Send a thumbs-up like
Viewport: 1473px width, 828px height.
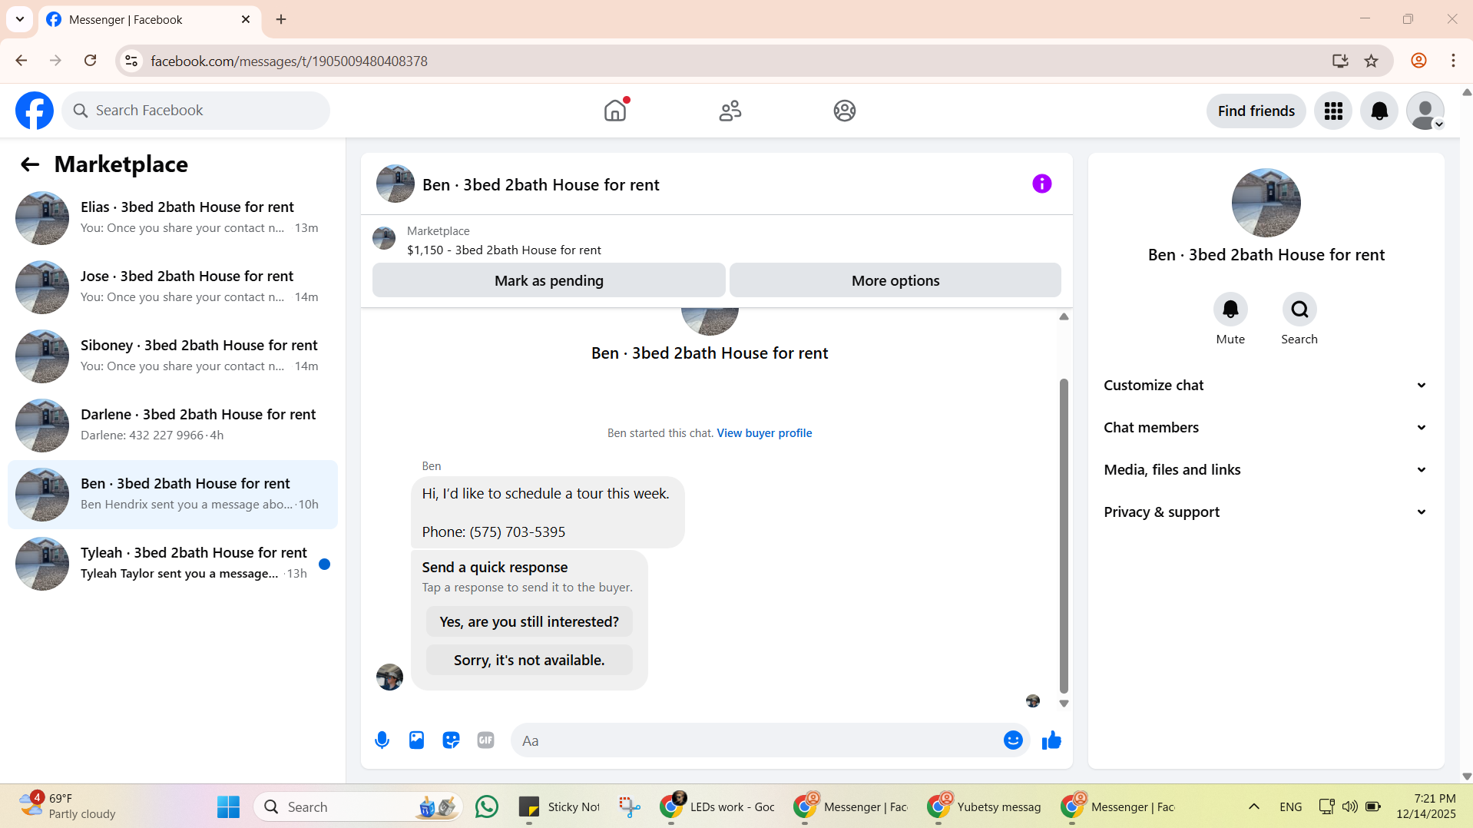(1051, 740)
